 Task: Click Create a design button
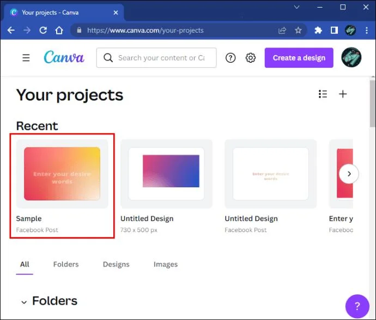299,58
